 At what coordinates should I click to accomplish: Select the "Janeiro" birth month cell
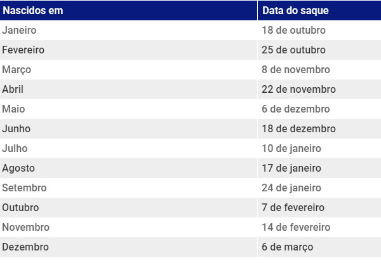click(x=20, y=30)
